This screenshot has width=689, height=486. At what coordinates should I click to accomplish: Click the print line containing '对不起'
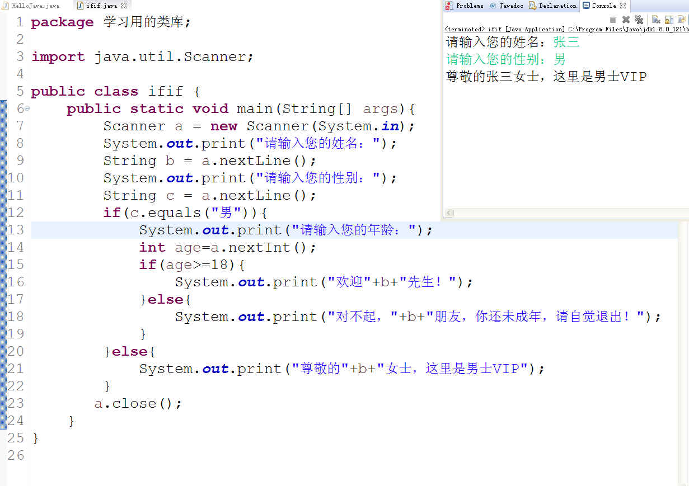coord(418,317)
